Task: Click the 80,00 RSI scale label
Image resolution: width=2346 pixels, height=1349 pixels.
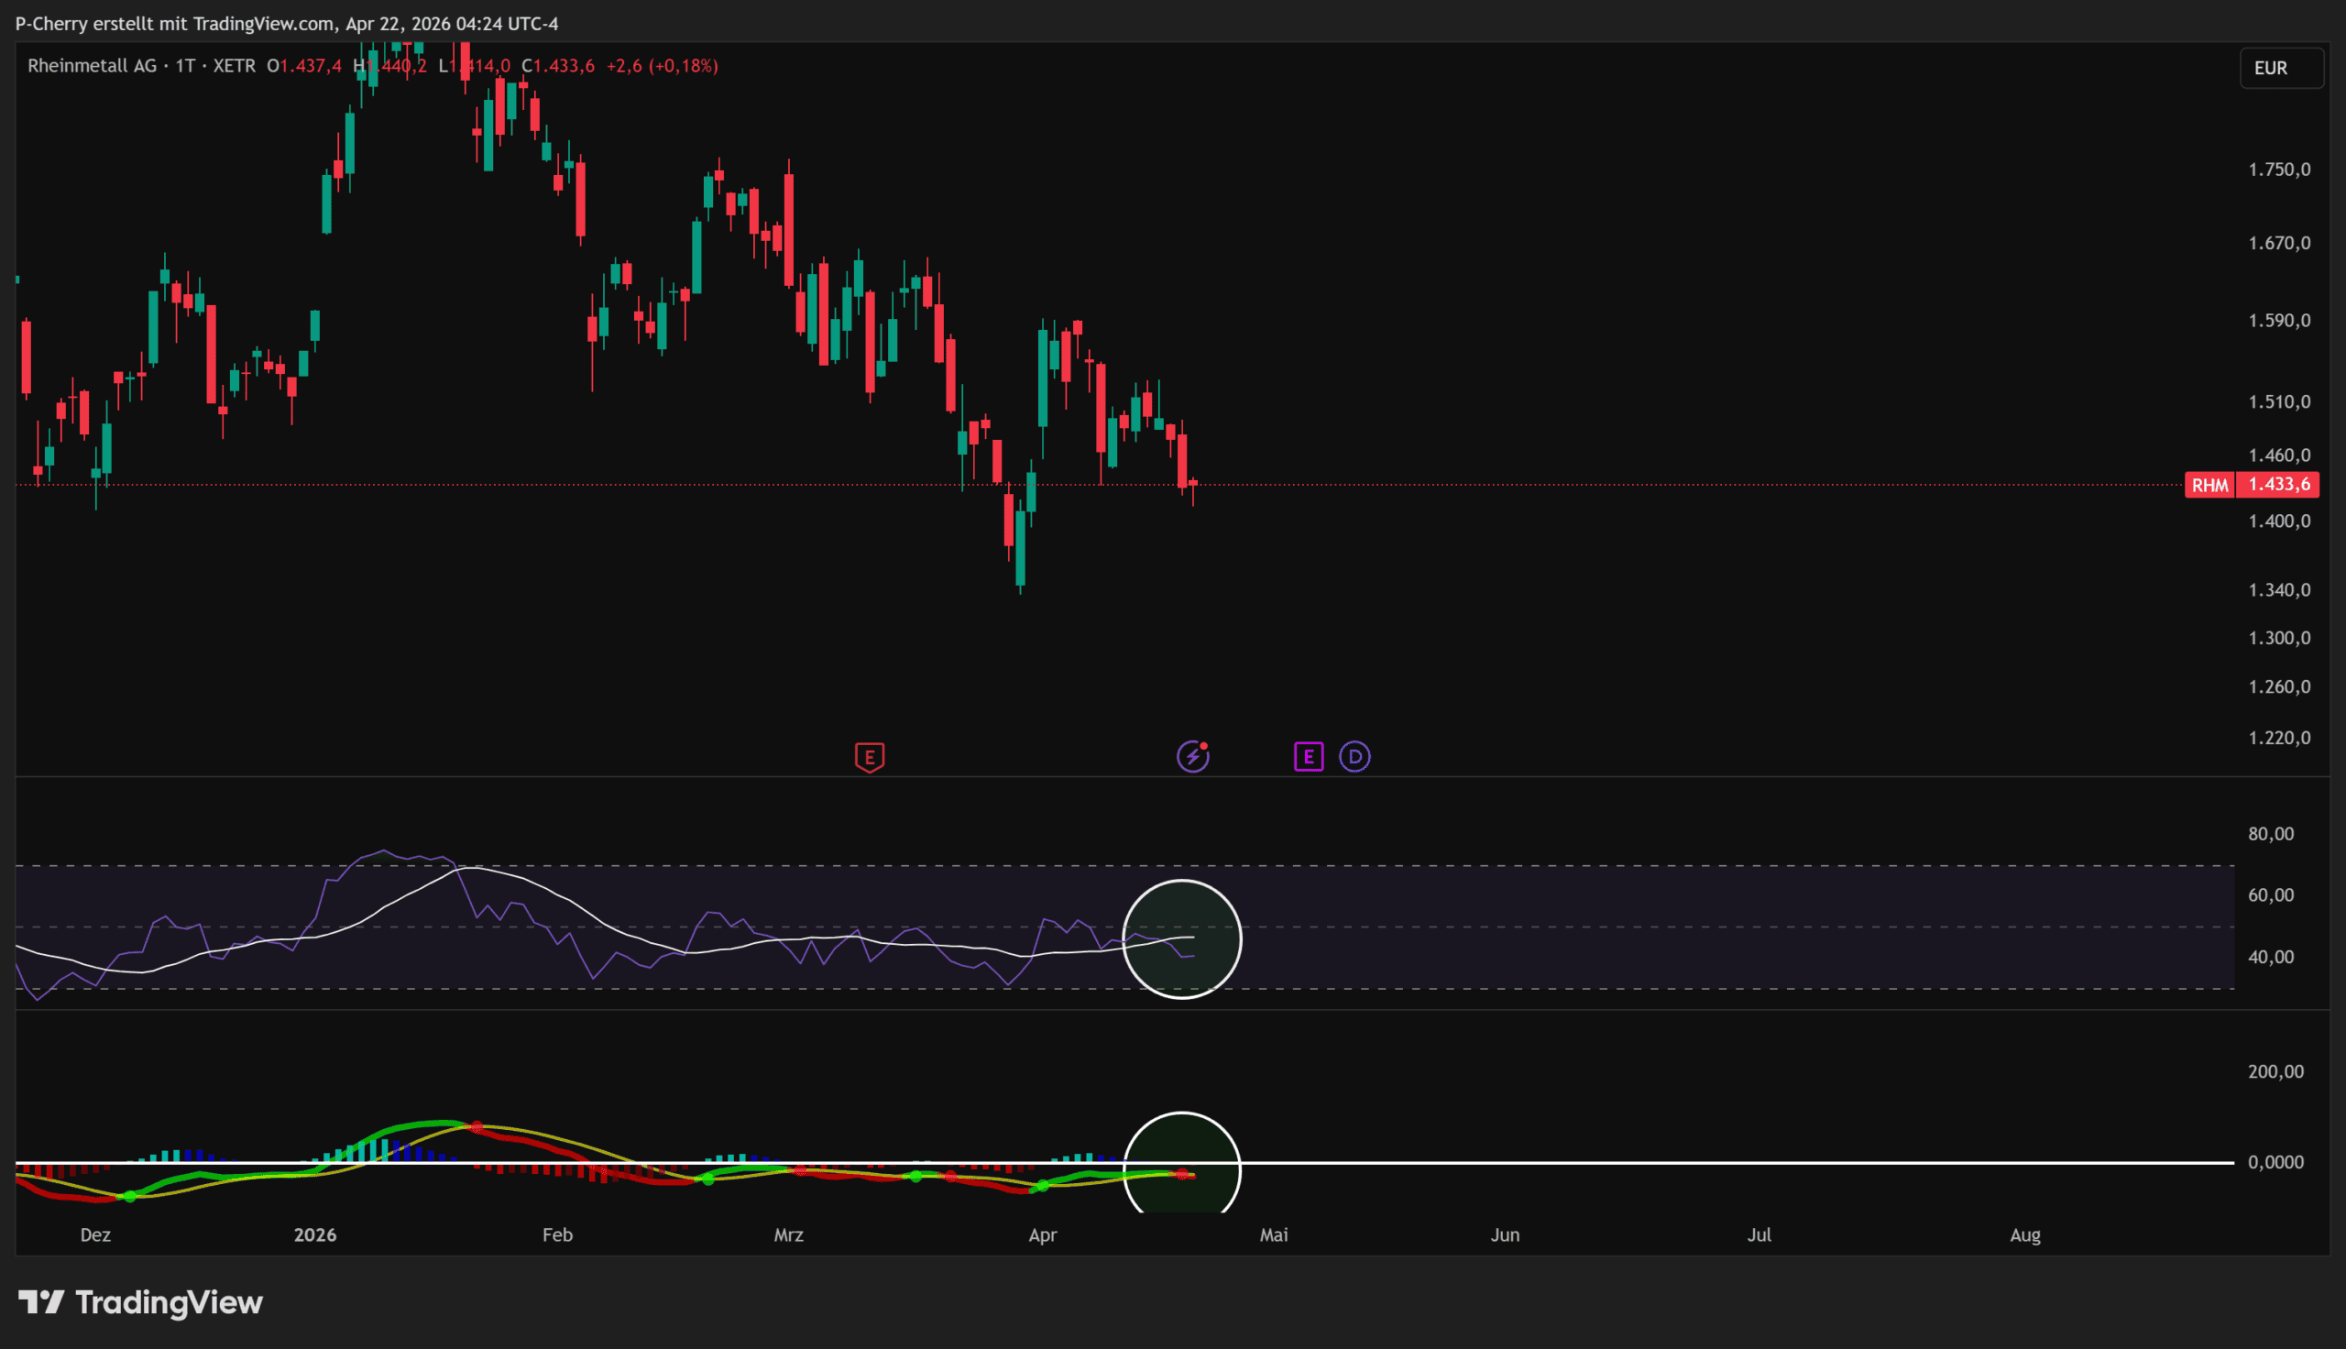Action: (x=2270, y=834)
